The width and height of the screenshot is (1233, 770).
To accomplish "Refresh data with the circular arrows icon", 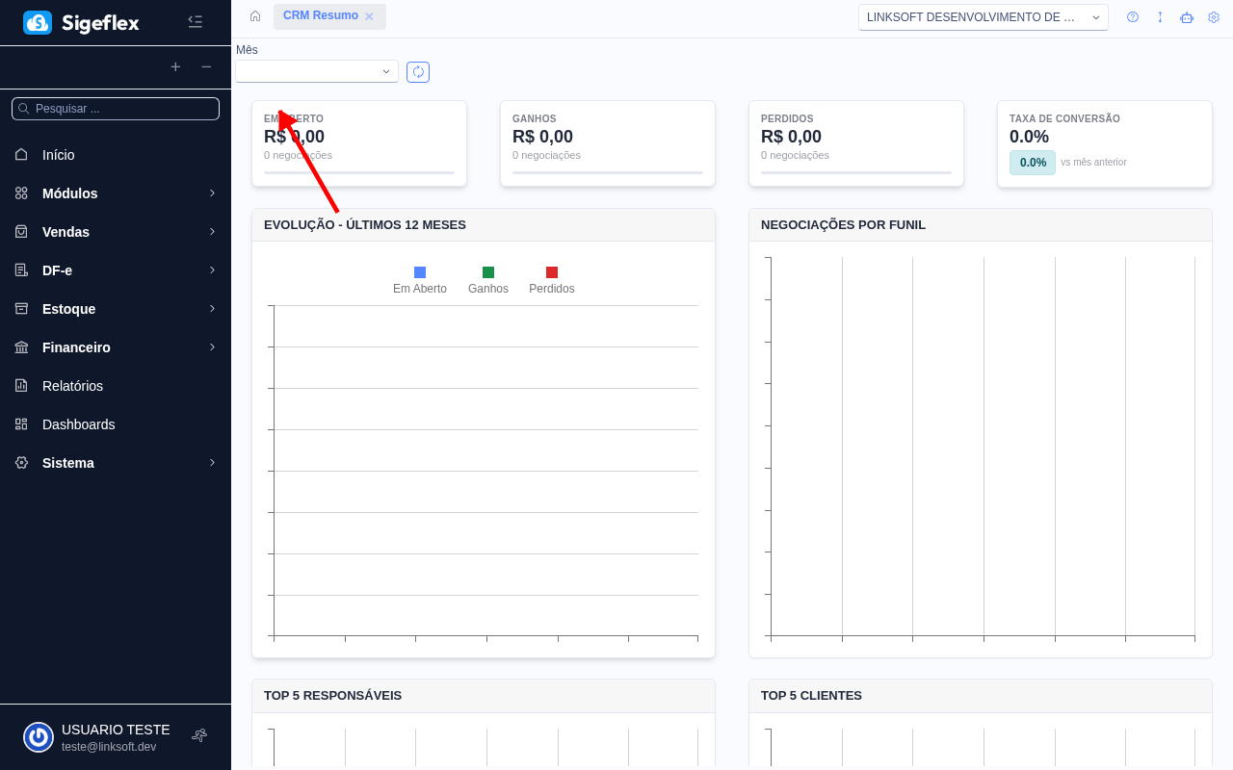I will (417, 71).
